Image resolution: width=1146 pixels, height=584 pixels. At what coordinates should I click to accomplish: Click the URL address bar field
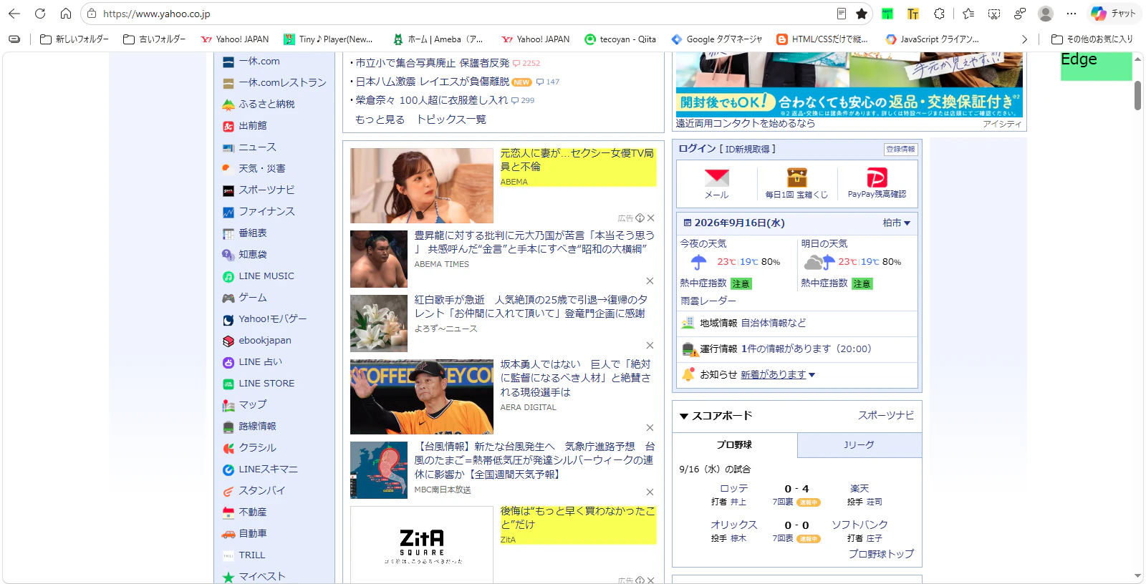pyautogui.click(x=458, y=14)
